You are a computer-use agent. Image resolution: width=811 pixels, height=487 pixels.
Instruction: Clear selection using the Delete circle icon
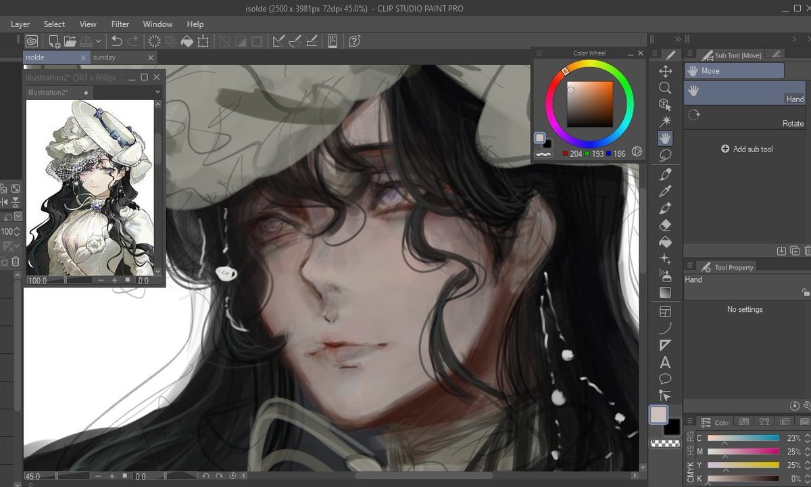point(154,41)
